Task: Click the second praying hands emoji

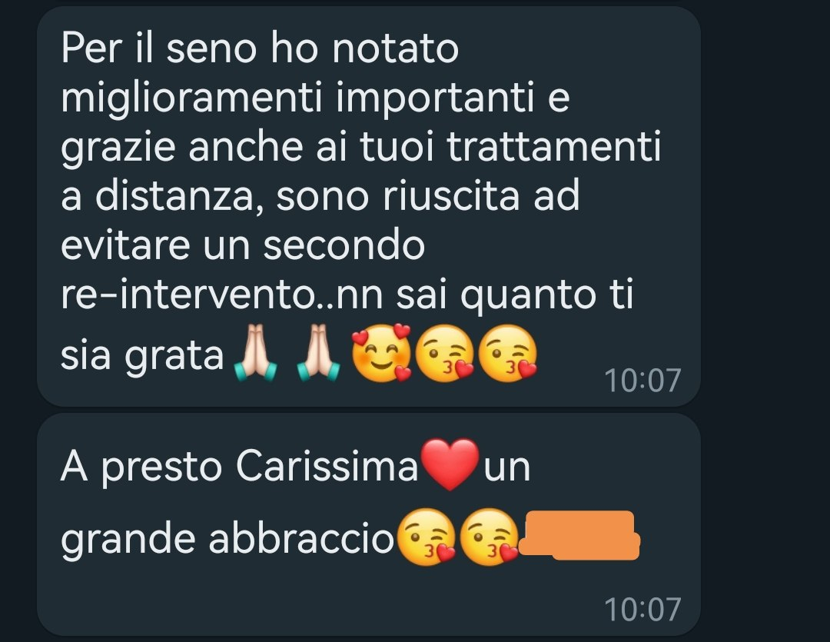Action: pos(318,354)
